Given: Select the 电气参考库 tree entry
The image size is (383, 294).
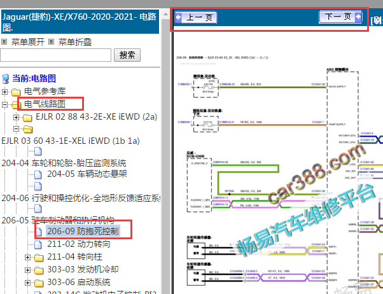Looking at the screenshot, I should [45, 92].
